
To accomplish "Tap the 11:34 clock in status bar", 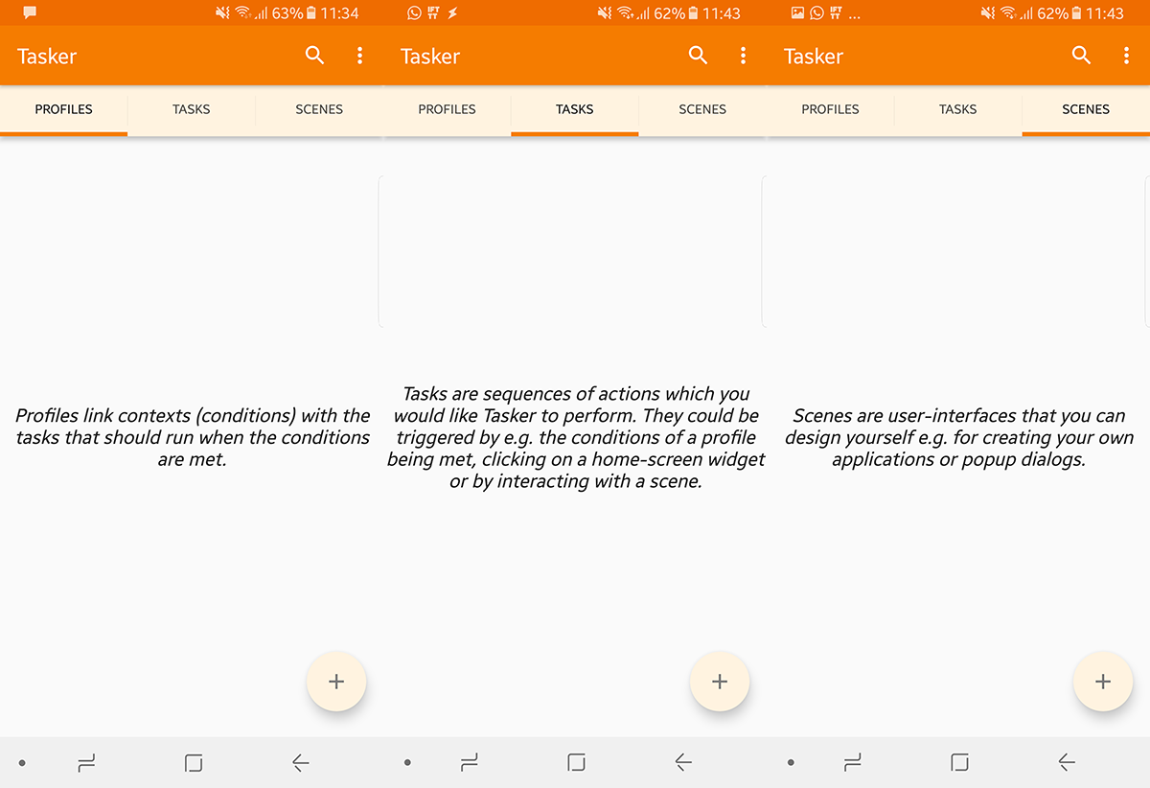I will point(340,13).
